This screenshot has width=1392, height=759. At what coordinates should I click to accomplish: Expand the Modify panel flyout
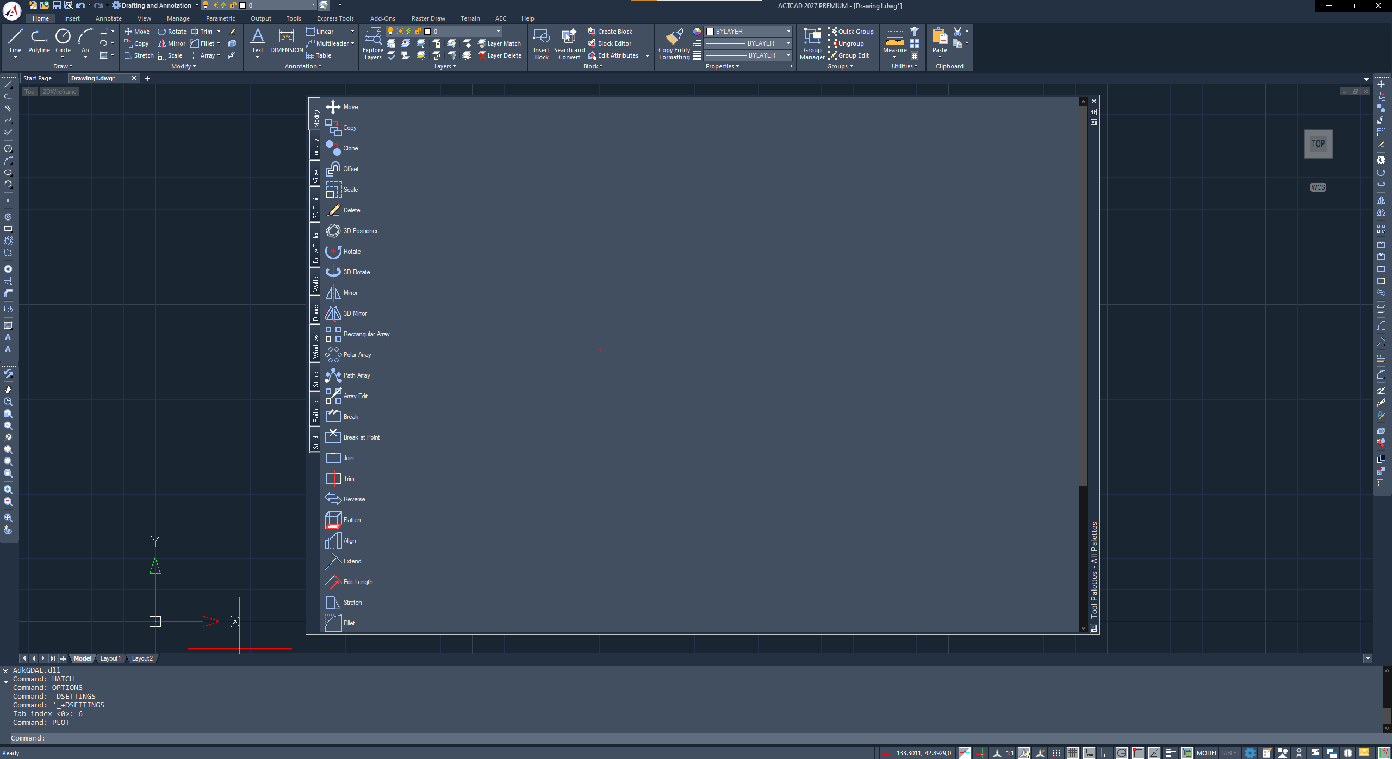click(183, 66)
